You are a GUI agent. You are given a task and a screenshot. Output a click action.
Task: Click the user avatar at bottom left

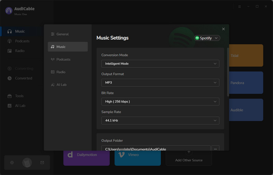[27, 163]
